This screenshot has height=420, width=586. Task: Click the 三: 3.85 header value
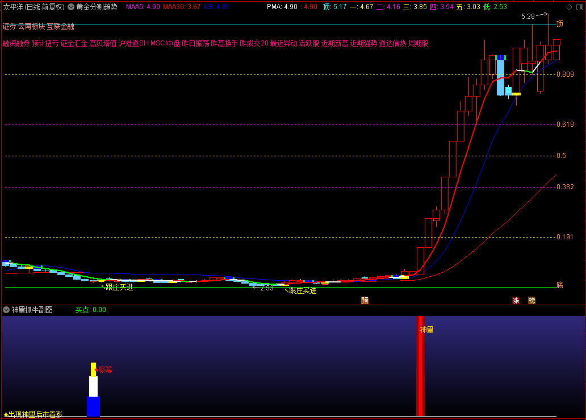pyautogui.click(x=415, y=7)
